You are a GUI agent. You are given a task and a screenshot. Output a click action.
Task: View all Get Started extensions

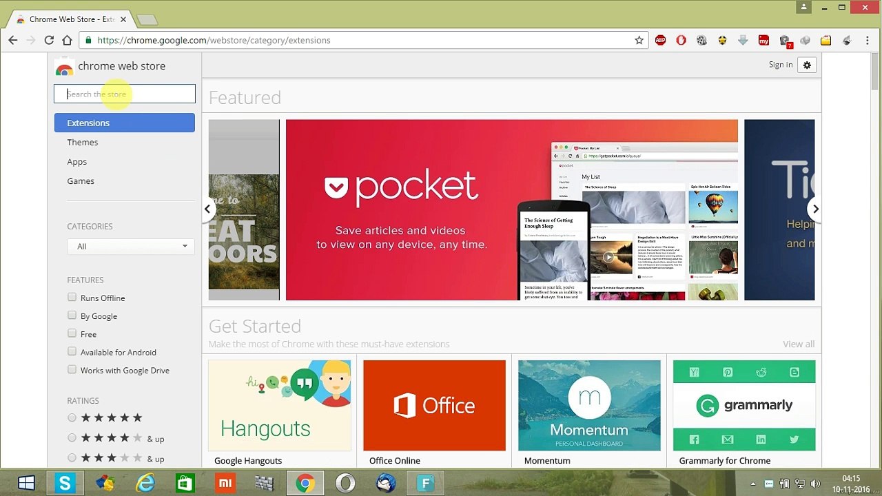[799, 344]
